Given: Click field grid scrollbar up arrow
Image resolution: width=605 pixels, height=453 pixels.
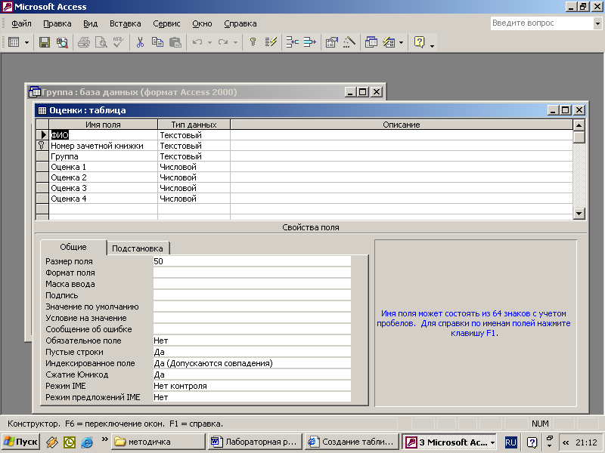Looking at the screenshot, I should click(x=579, y=125).
